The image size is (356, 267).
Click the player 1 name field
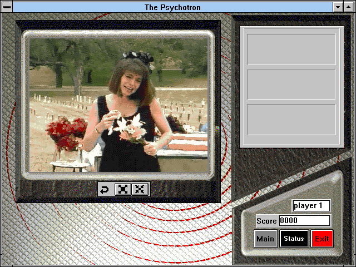(311, 206)
